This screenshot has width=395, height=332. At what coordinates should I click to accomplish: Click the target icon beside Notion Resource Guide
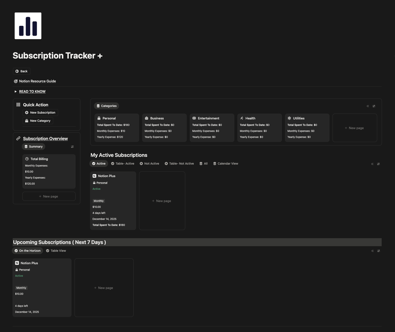click(x=16, y=81)
